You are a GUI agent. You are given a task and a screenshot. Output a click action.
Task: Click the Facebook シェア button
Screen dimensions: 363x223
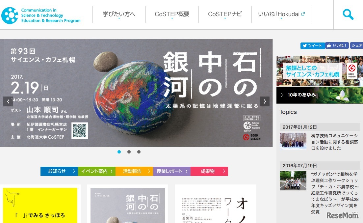pyautogui.click(x=356, y=45)
